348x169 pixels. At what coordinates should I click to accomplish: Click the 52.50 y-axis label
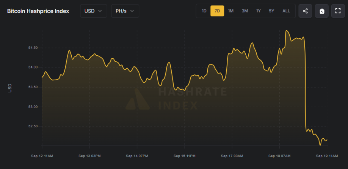pyautogui.click(x=33, y=126)
